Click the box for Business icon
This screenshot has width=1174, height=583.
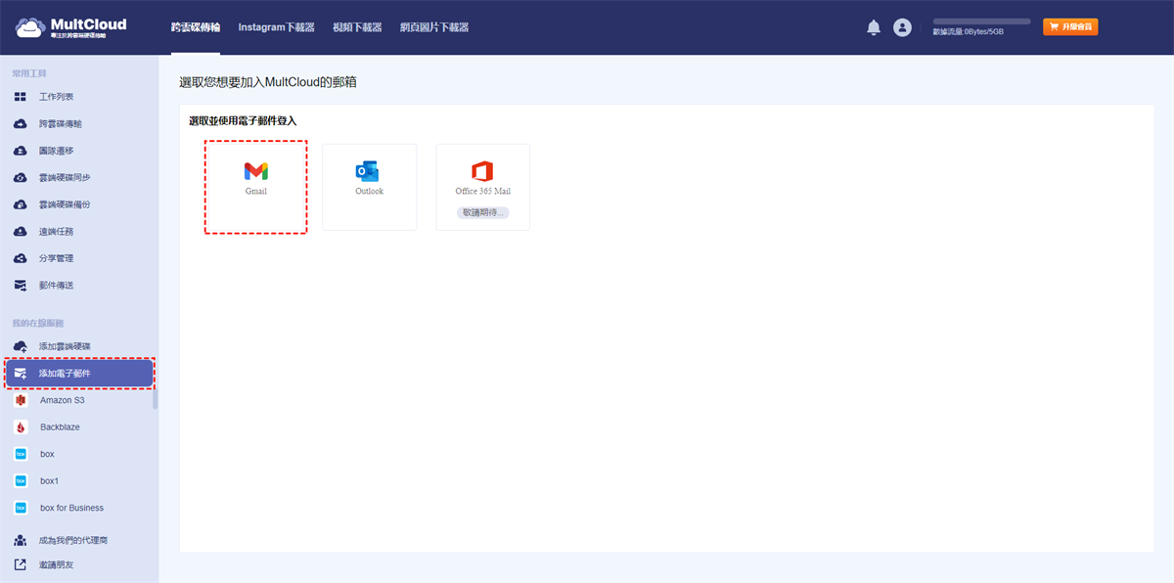click(x=20, y=508)
